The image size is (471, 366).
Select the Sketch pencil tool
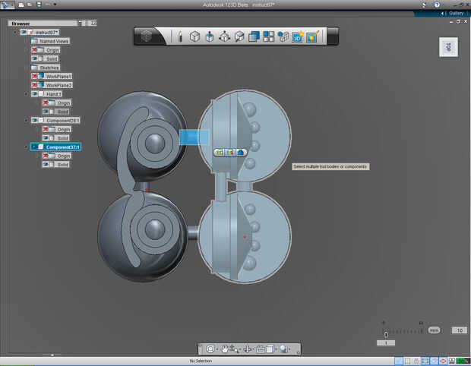tap(180, 36)
